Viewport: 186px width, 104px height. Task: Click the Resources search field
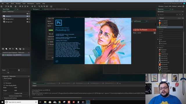pos(168,15)
